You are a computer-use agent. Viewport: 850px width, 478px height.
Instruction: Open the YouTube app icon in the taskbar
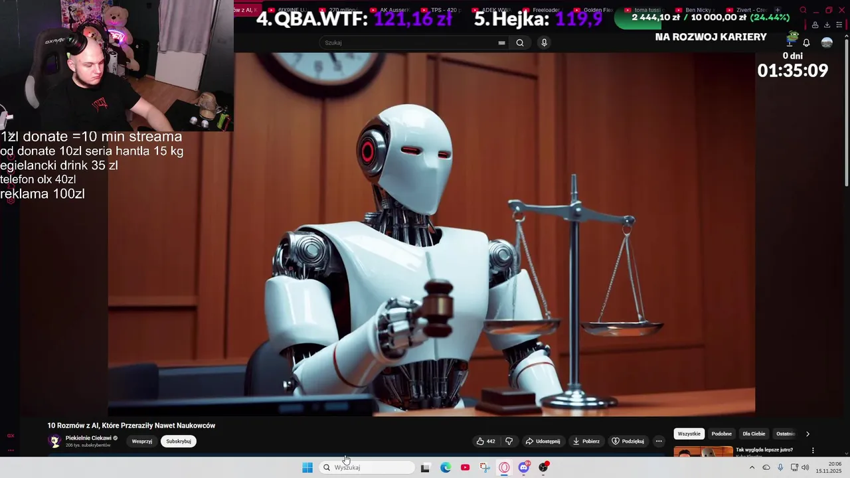tap(465, 467)
